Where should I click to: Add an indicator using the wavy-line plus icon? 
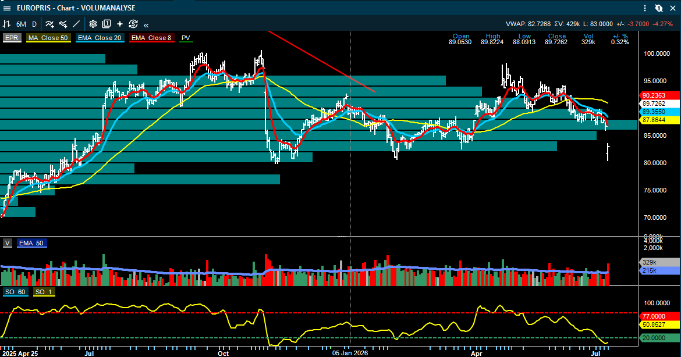50,24
